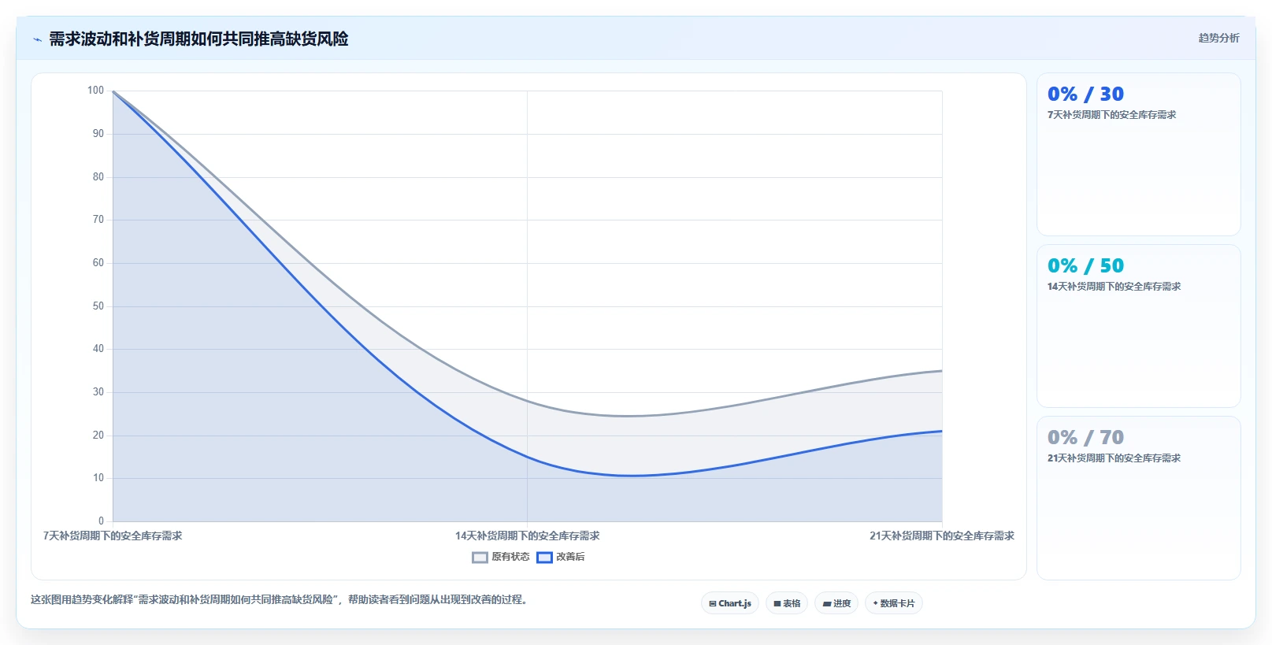Click the title 需求波动和补货周期如何共同推高缺货风险

[x=198, y=39]
